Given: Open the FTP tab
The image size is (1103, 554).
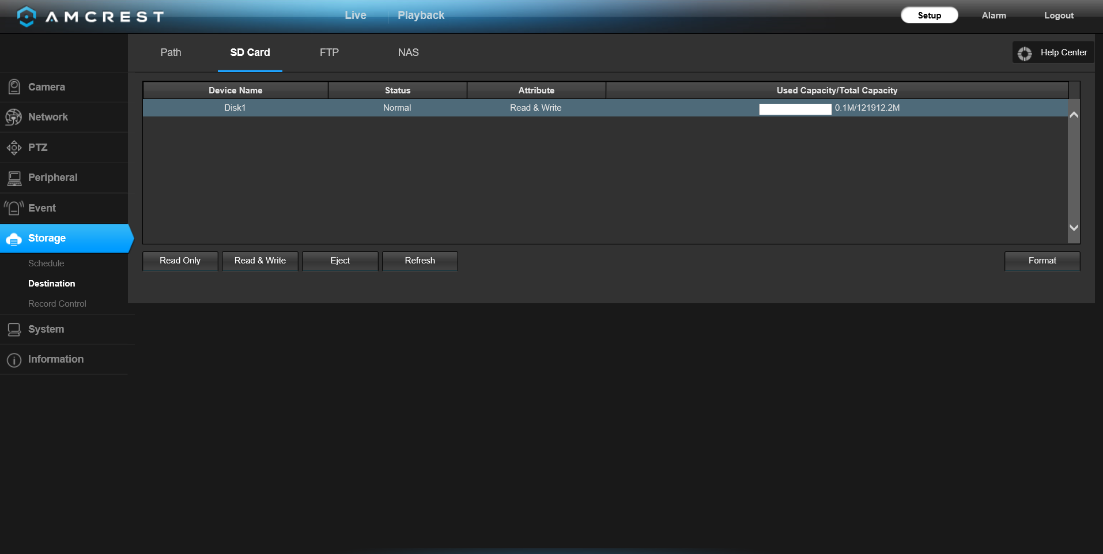Looking at the screenshot, I should [329, 52].
